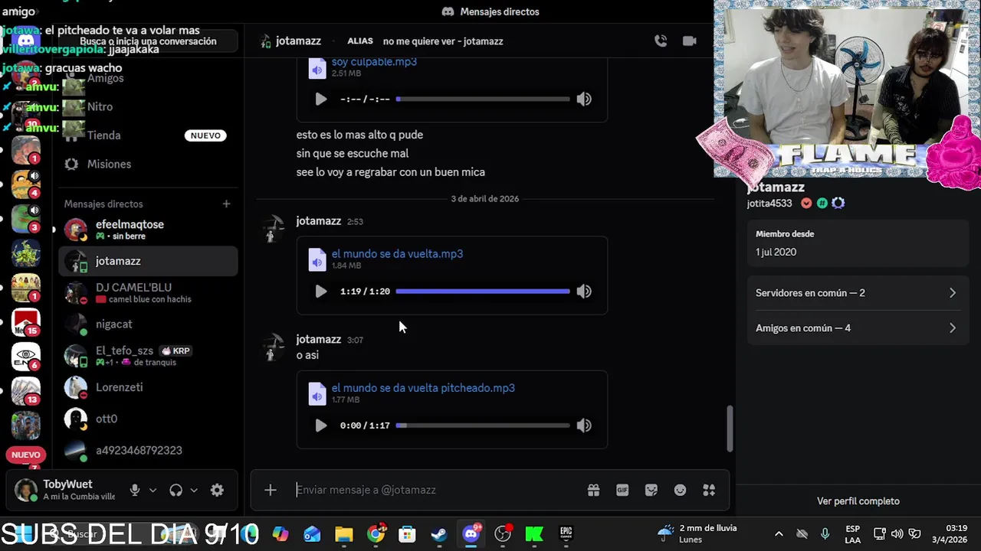
Task: Open DM with nigacat
Action: [x=148, y=324]
